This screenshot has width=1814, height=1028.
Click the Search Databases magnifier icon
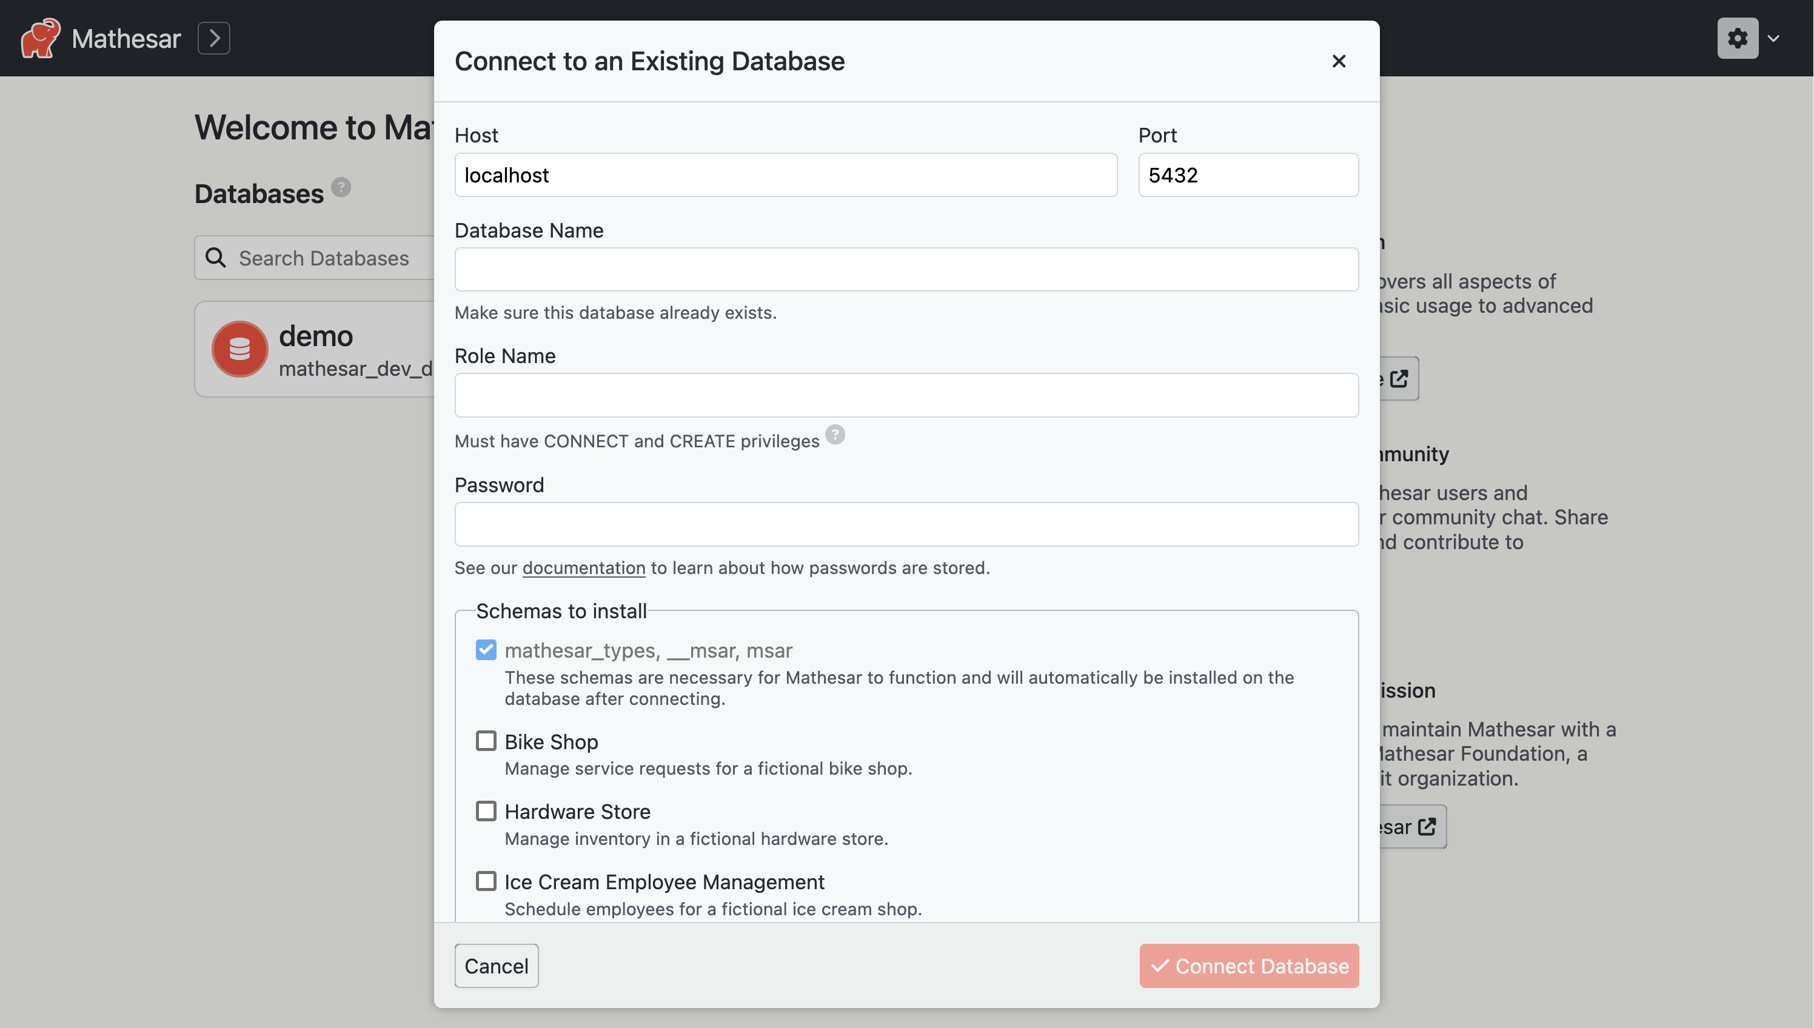coord(216,258)
